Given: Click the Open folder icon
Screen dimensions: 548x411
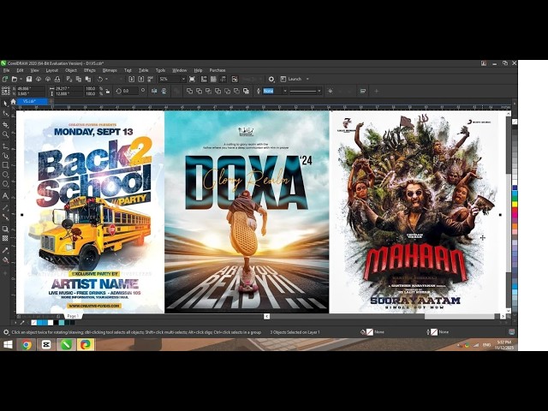Looking at the screenshot, I should pyautogui.click(x=15, y=80).
